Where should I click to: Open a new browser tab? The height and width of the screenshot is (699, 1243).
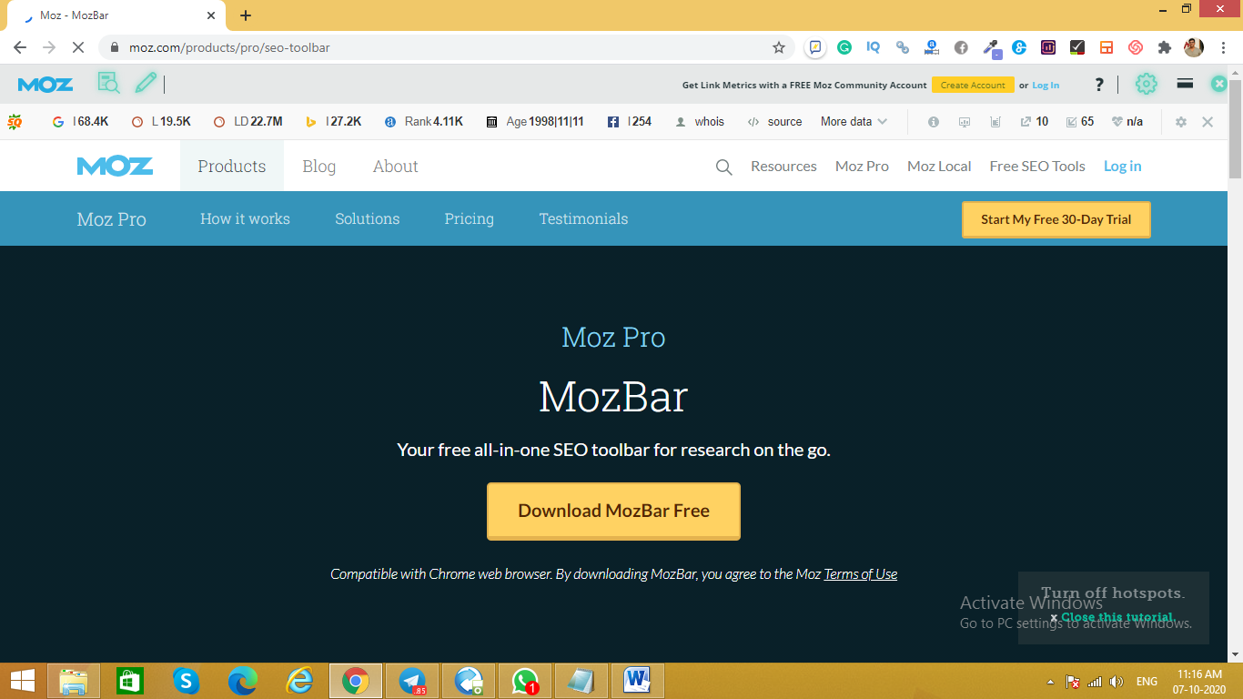246,15
